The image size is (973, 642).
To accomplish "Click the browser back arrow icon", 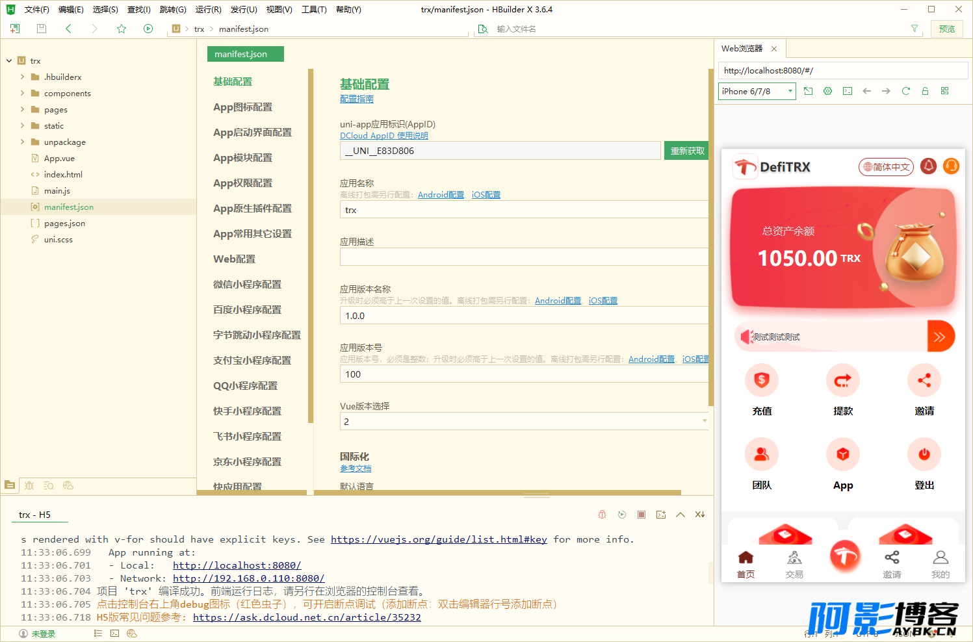I will pyautogui.click(x=866, y=91).
